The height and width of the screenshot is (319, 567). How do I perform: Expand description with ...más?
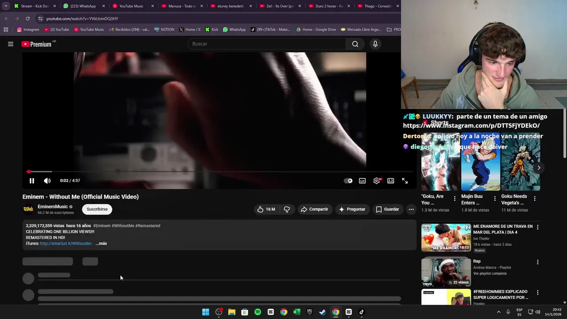101,243
